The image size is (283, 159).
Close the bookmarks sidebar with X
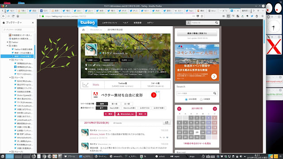pos(33,23)
